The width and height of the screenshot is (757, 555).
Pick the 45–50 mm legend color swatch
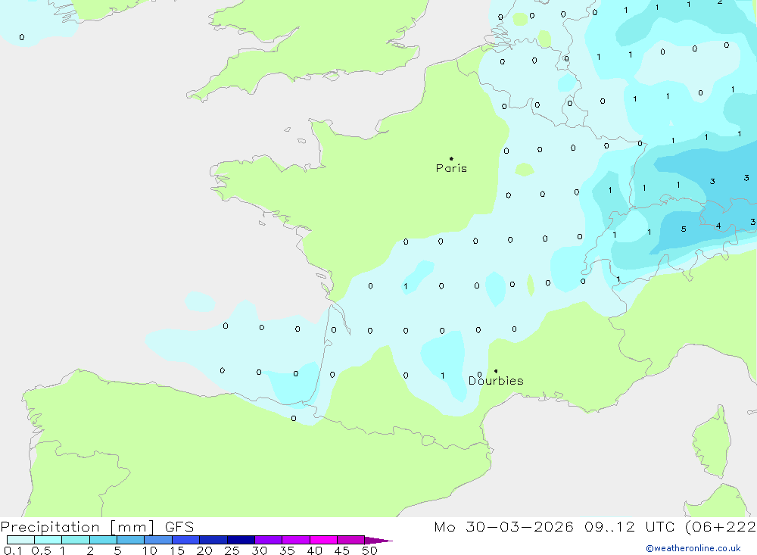point(351,540)
